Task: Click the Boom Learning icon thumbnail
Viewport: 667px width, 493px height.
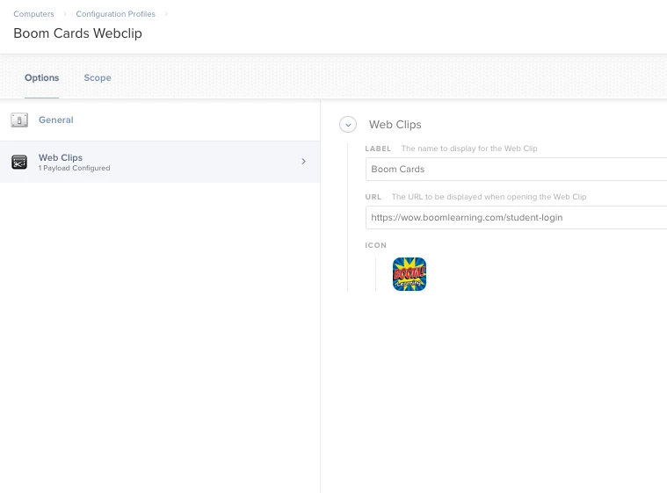Action: 410,274
